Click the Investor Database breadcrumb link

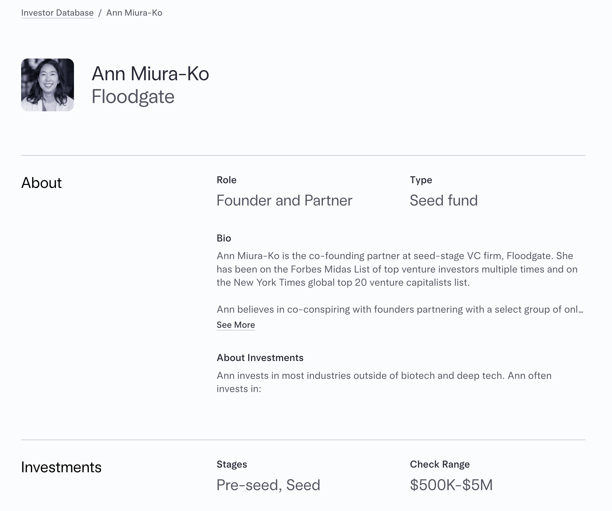tap(57, 13)
